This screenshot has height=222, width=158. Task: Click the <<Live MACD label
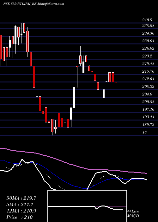tap(133, 213)
